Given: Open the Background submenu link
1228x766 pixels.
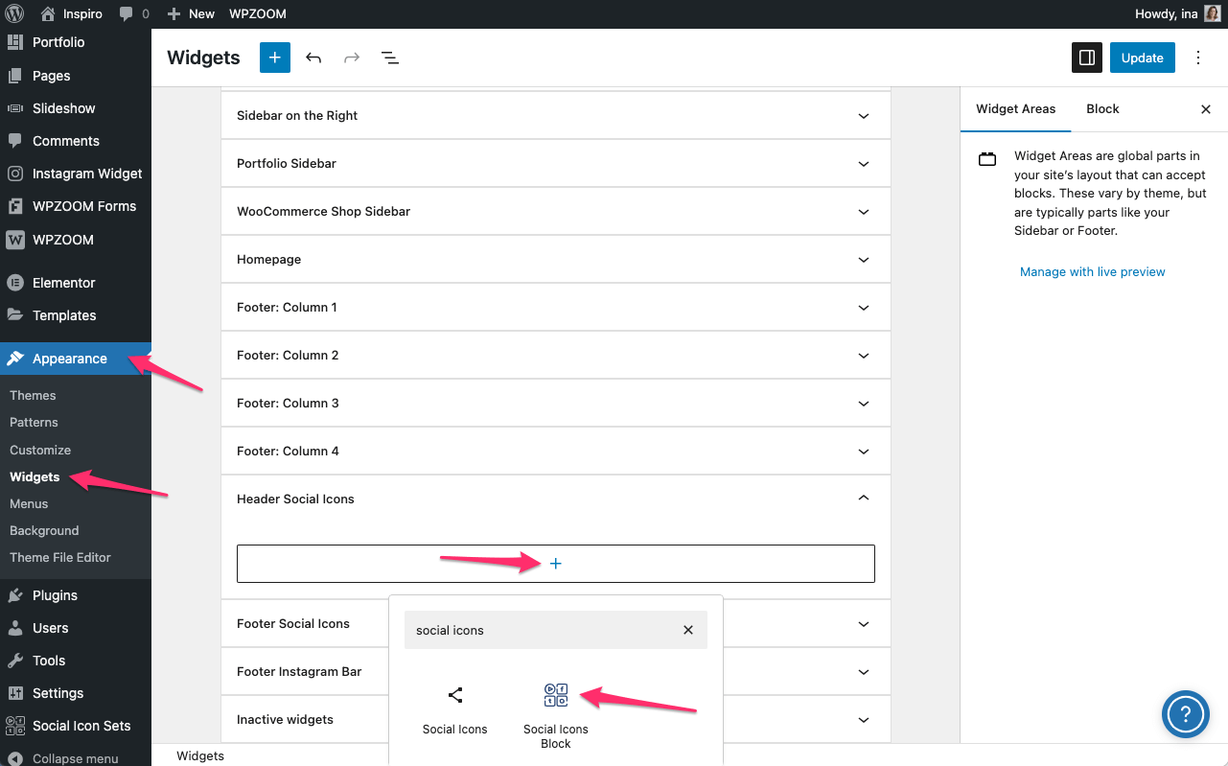Looking at the screenshot, I should coord(44,530).
